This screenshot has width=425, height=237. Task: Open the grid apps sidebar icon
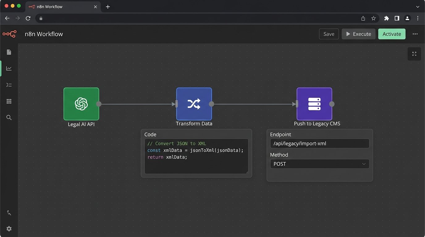[x=9, y=101]
